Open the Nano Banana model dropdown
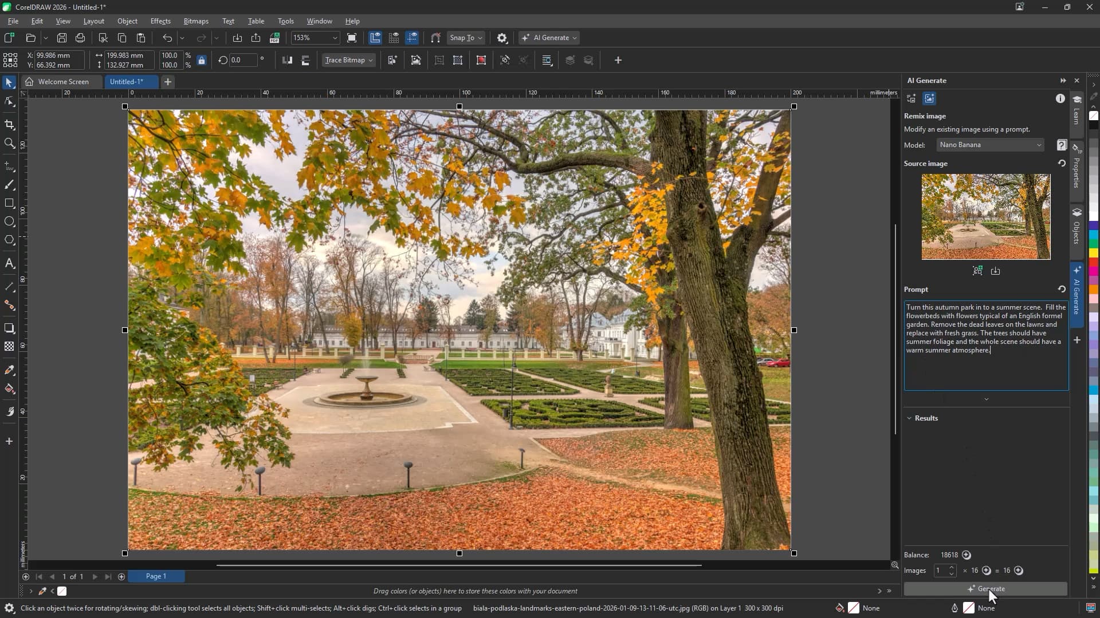This screenshot has height=618, width=1100. (991, 145)
